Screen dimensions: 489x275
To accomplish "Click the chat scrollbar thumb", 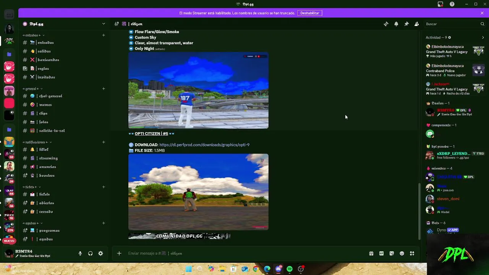I will pos(419,211).
